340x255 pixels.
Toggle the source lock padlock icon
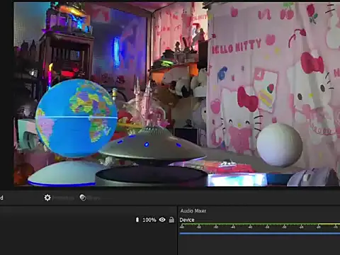click(x=171, y=220)
